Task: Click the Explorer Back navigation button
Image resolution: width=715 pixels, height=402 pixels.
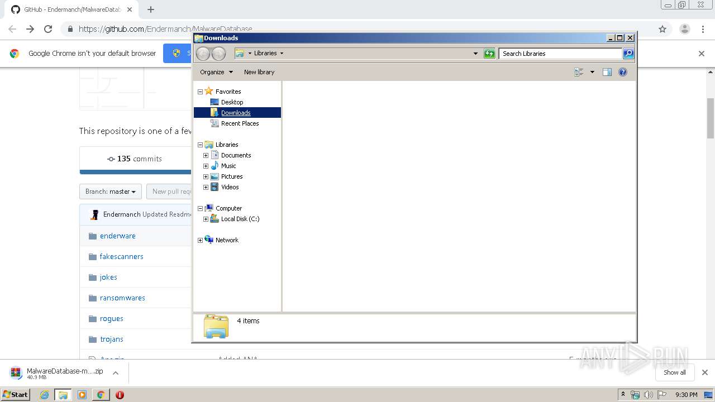Action: [x=203, y=54]
